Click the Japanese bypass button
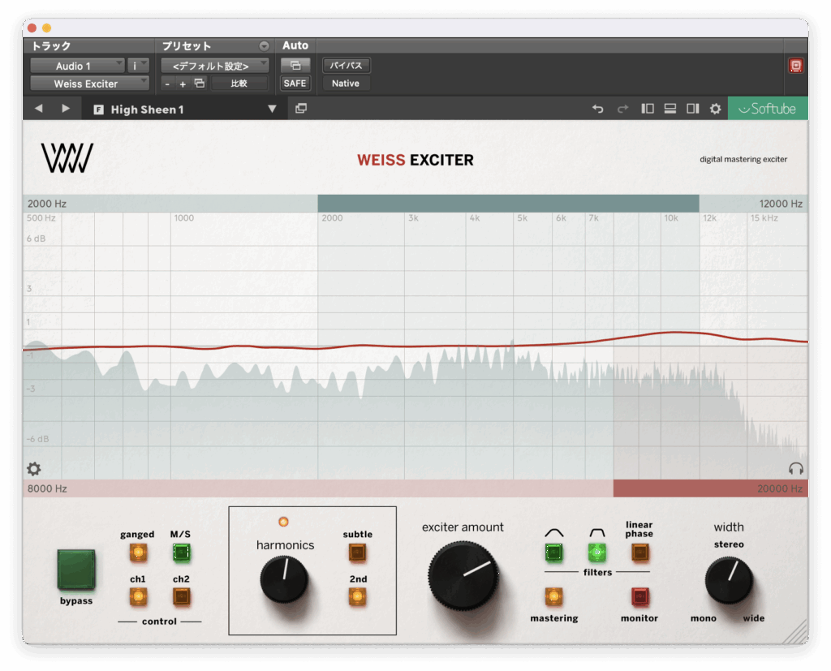This screenshot has height=671, width=831. (x=346, y=66)
